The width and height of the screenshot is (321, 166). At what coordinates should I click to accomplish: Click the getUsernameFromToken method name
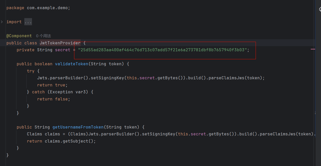click(78, 127)
